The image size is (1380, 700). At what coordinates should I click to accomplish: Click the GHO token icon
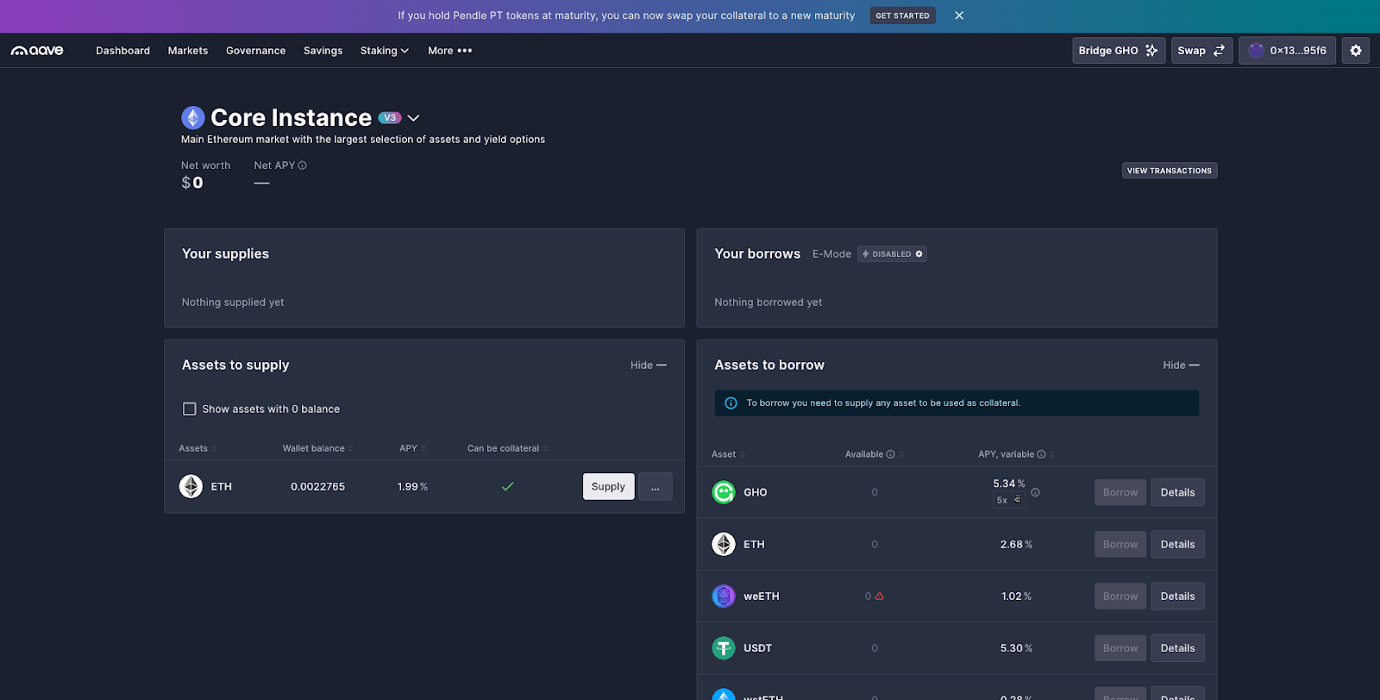(x=724, y=492)
